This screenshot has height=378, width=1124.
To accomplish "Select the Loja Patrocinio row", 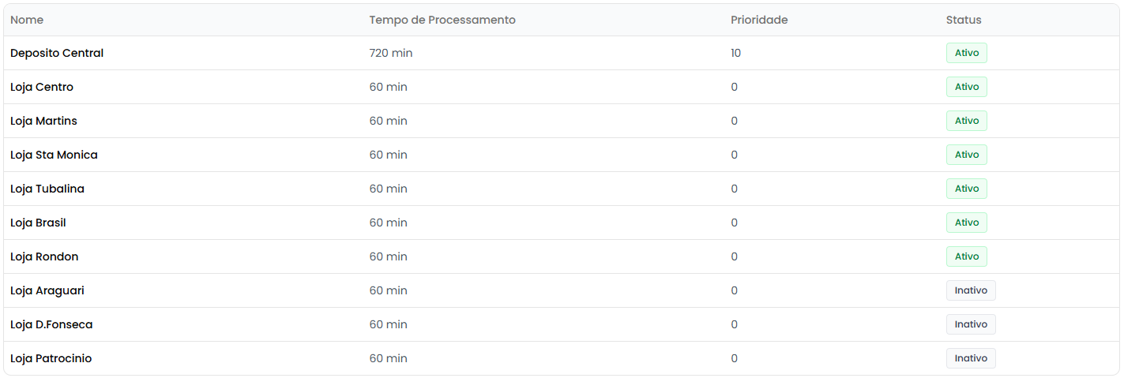I will coord(51,358).
